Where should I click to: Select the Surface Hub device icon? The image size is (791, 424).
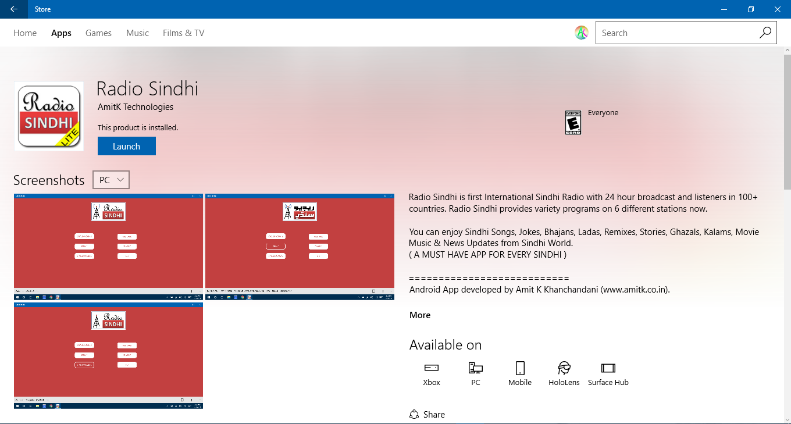(x=608, y=368)
